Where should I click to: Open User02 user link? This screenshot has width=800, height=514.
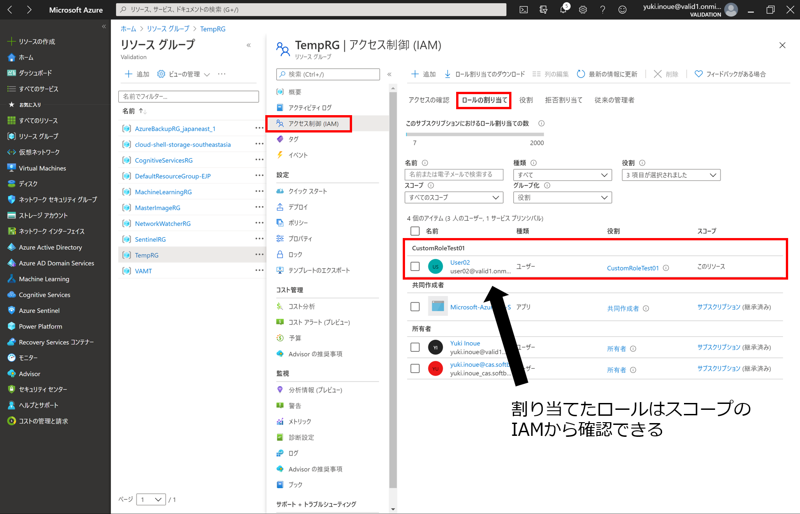pyautogui.click(x=460, y=262)
